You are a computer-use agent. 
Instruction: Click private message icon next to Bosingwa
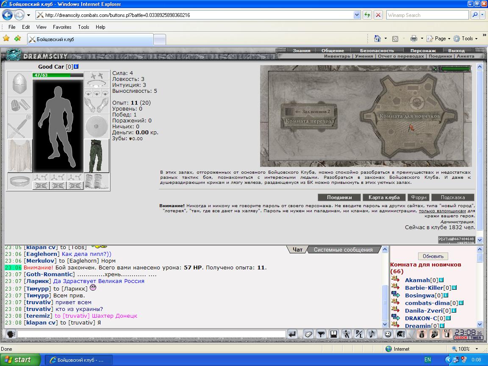(395, 294)
